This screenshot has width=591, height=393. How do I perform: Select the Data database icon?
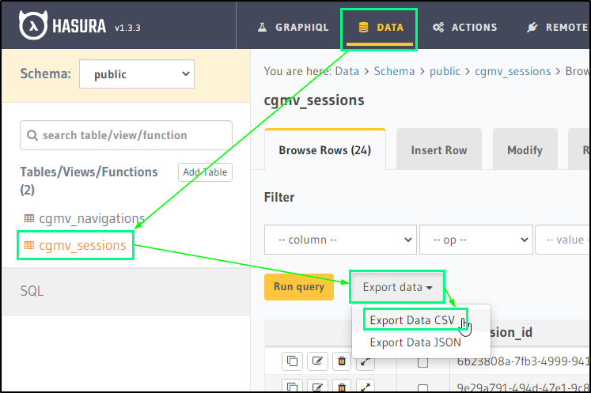click(363, 27)
